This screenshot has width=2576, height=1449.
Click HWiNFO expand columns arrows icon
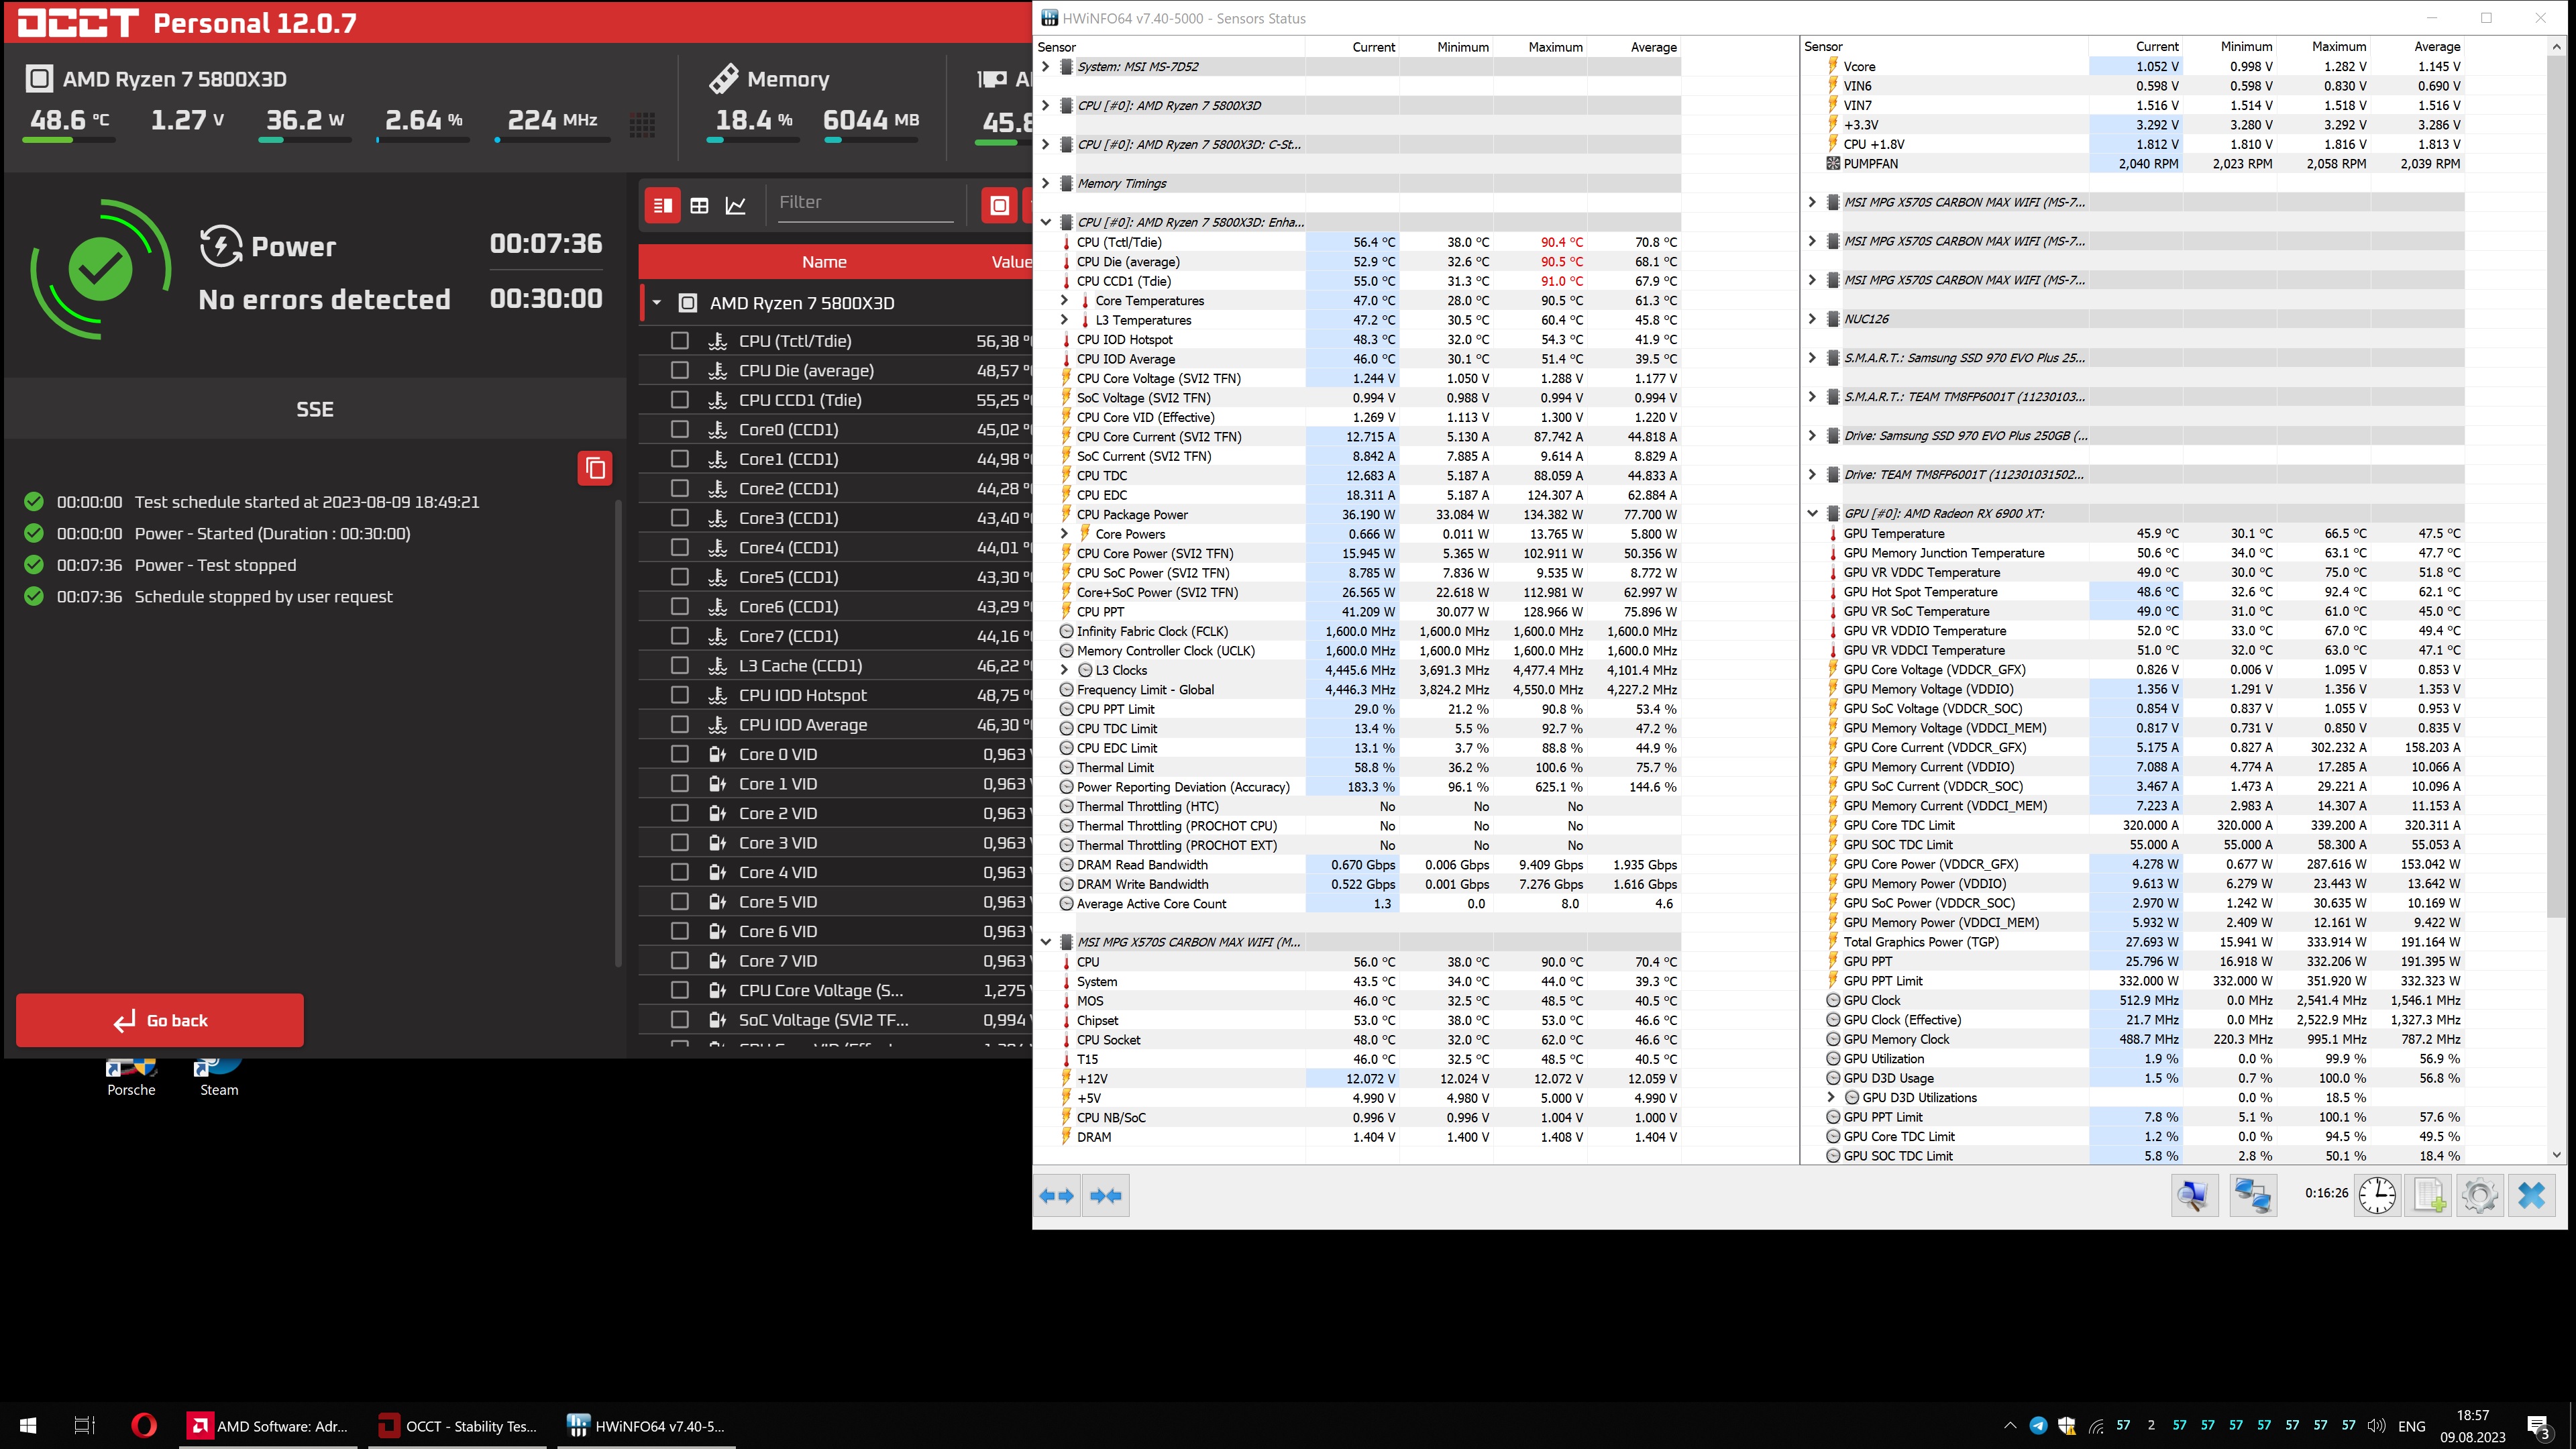1057,1195
